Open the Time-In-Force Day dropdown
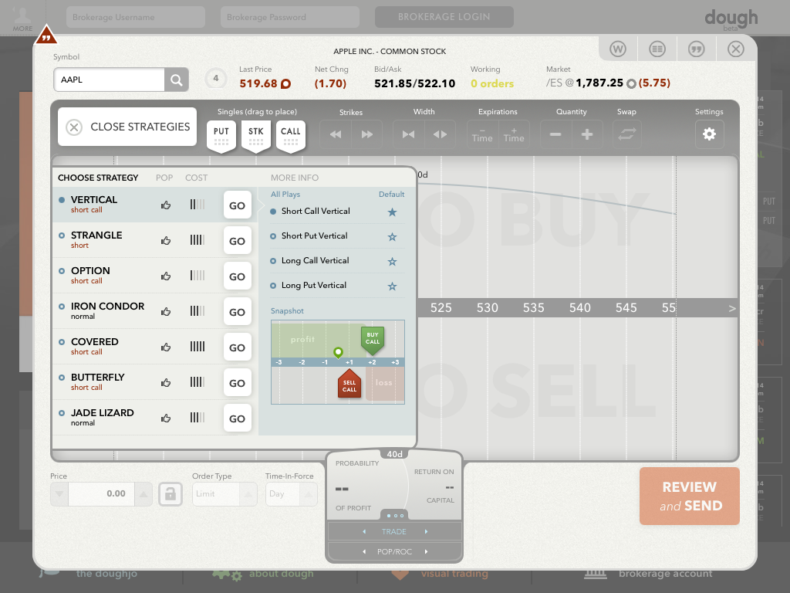The height and width of the screenshot is (593, 790). [x=291, y=494]
